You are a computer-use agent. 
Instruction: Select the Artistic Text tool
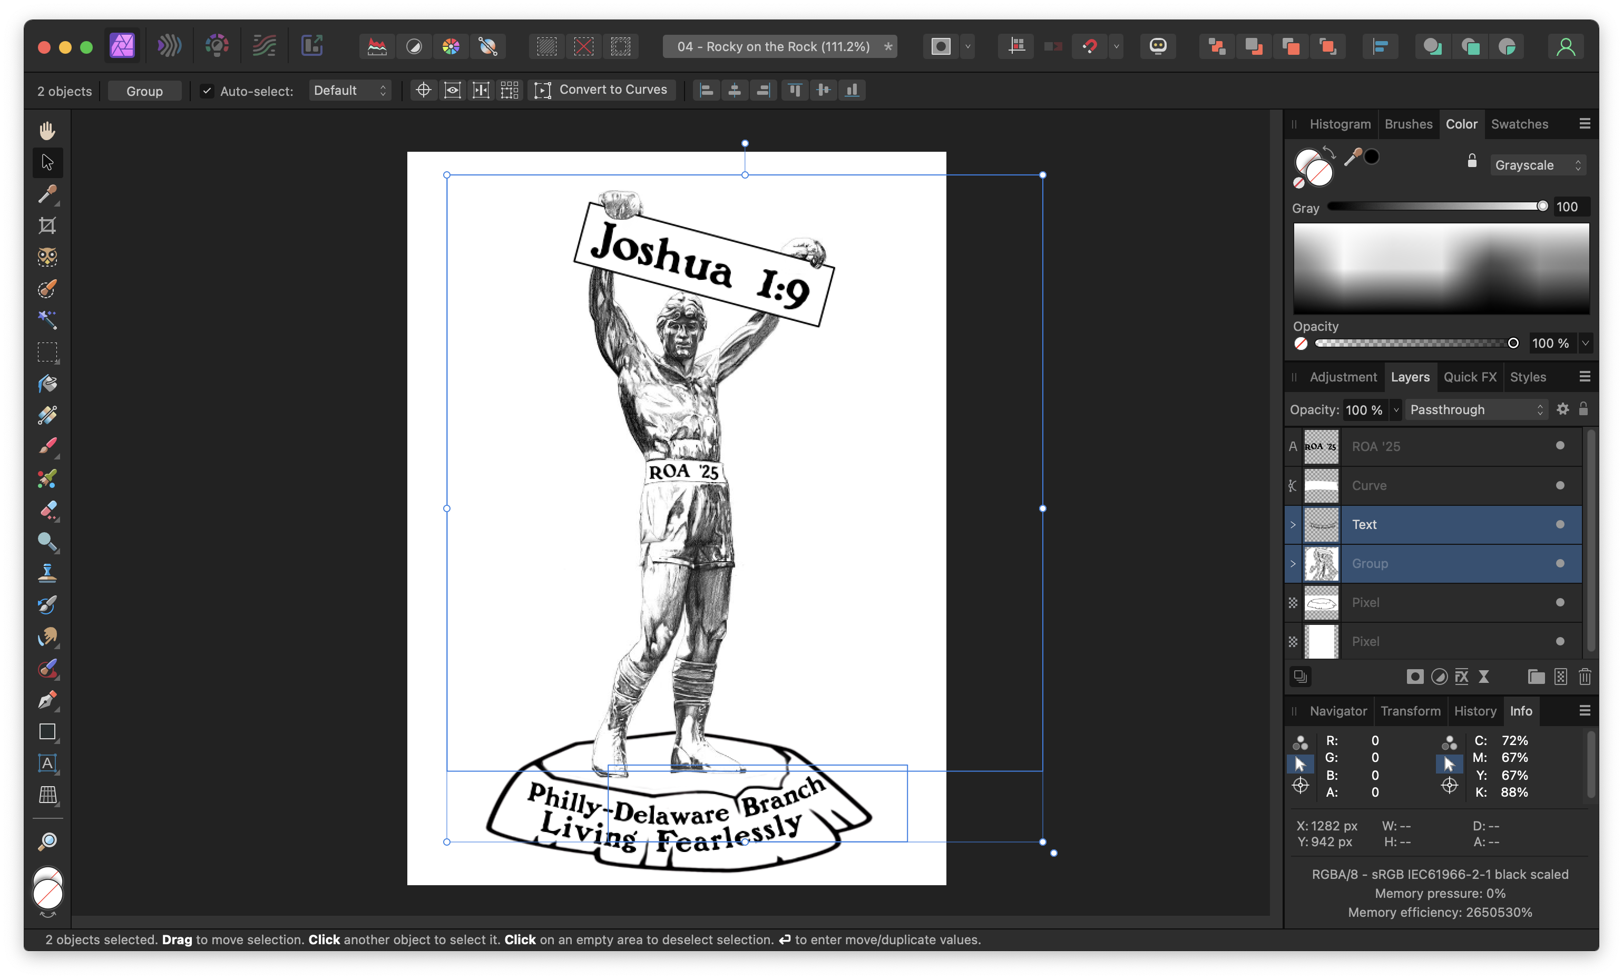[47, 763]
